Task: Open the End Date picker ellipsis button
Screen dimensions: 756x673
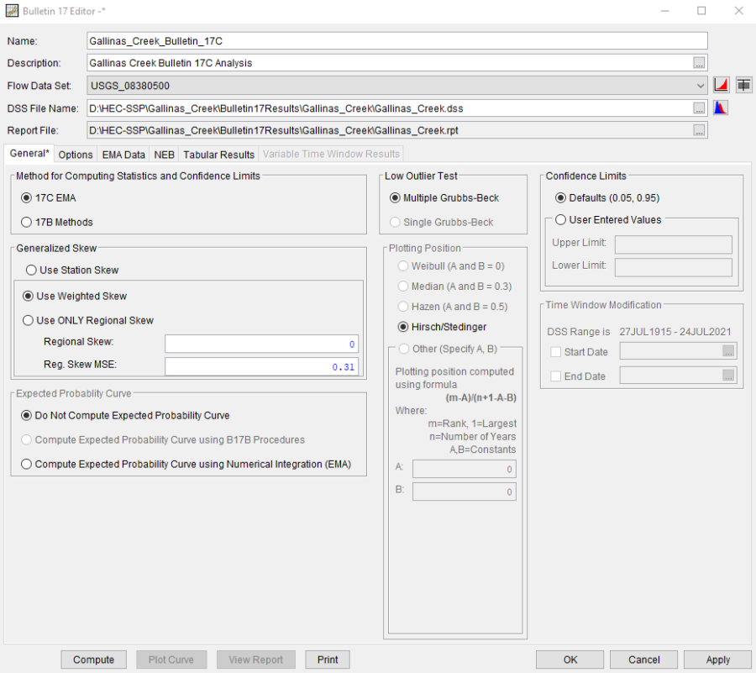Action: tap(728, 376)
